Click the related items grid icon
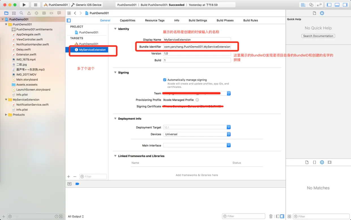 pyautogui.click(x=69, y=13)
